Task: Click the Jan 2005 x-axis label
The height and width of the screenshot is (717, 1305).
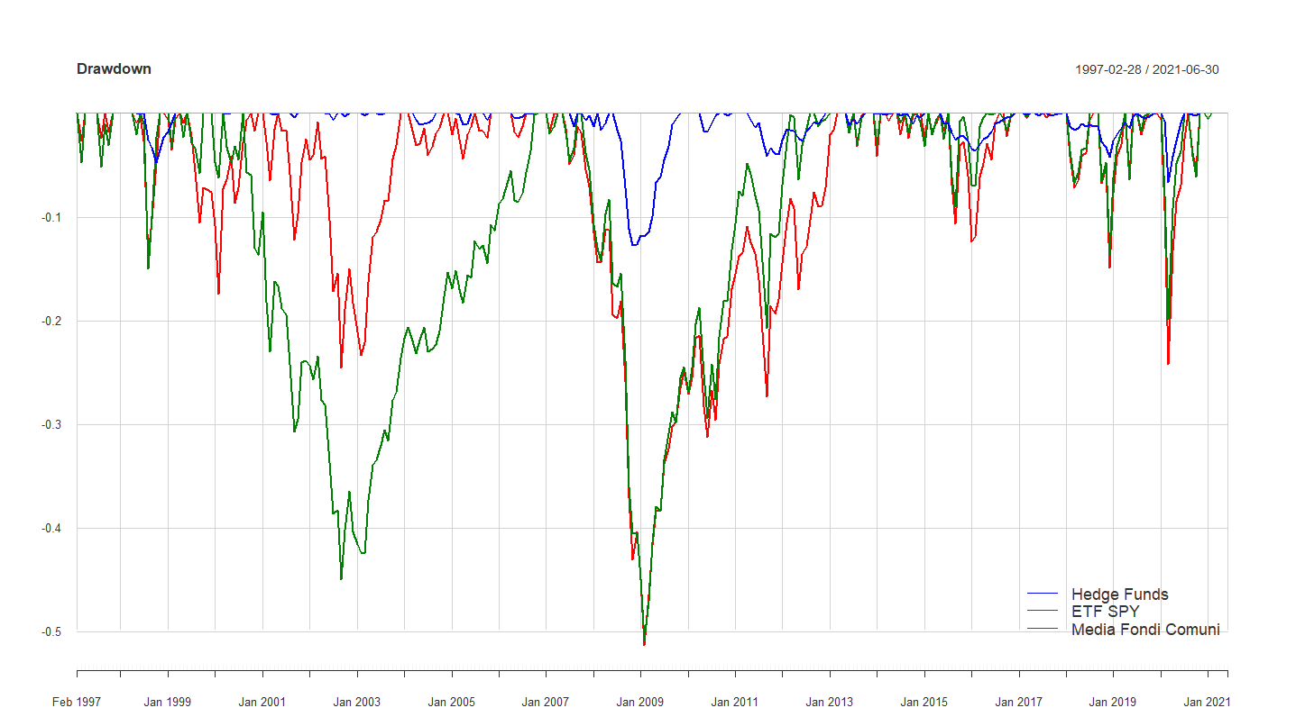Action: (452, 702)
